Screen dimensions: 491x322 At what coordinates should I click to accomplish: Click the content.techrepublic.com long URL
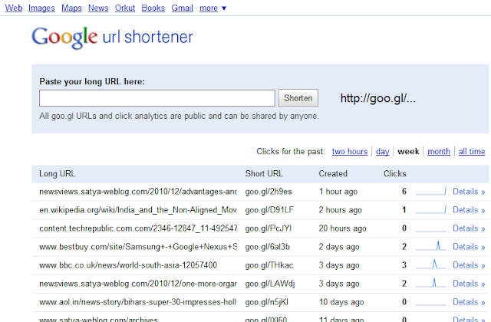tap(138, 228)
